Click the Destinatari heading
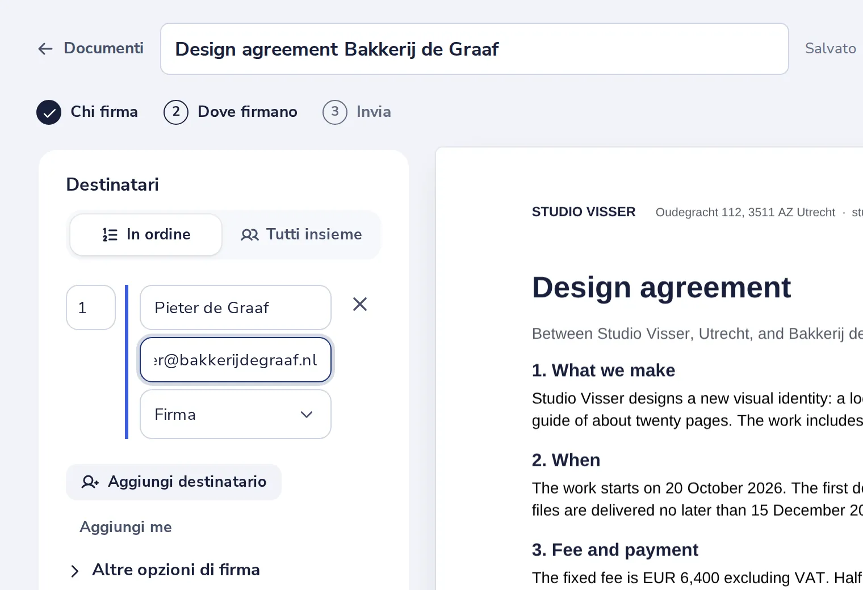Image resolution: width=863 pixels, height=590 pixels. tap(112, 184)
